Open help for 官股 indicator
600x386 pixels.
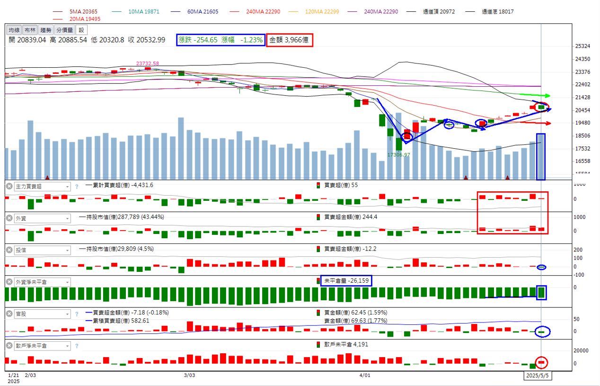pyautogui.click(x=77, y=314)
